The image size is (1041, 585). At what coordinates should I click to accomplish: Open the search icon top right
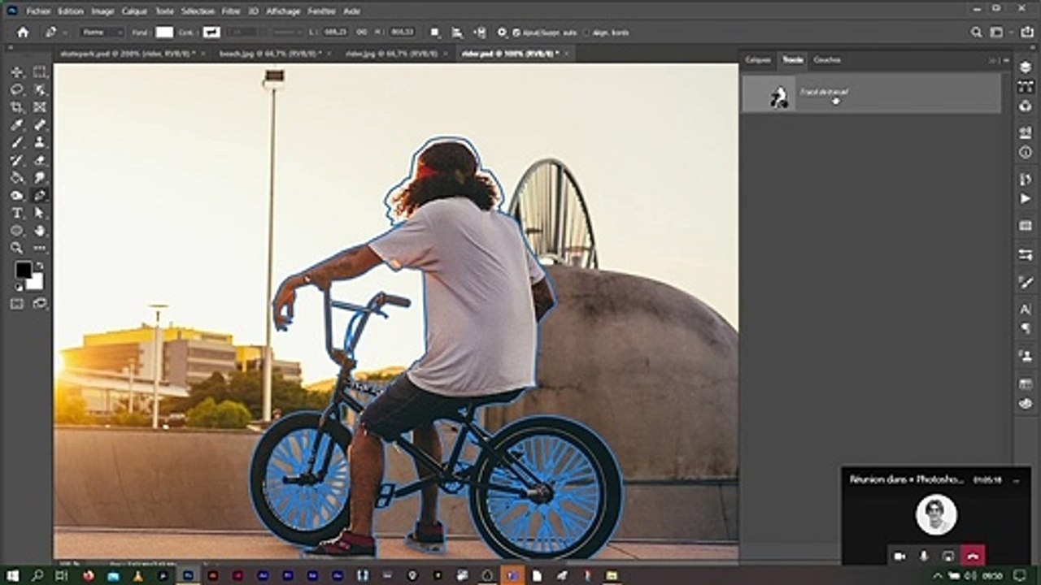[977, 32]
